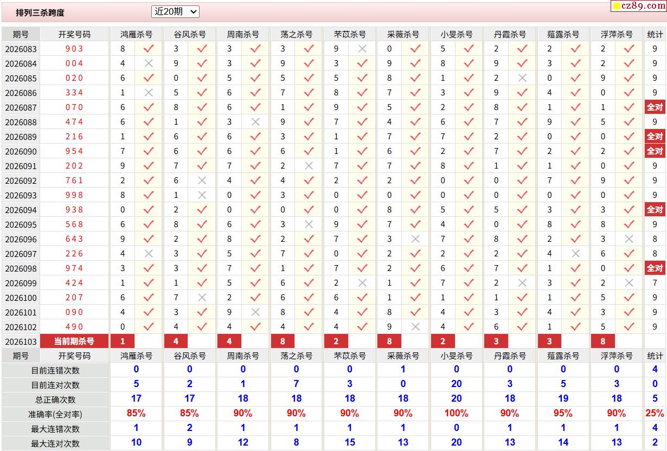Click the 全对 badge in row 2026098
This screenshot has height=451, width=667.
coord(655,268)
